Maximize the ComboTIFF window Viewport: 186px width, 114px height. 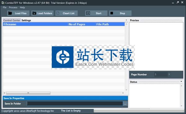(x=178, y=2)
